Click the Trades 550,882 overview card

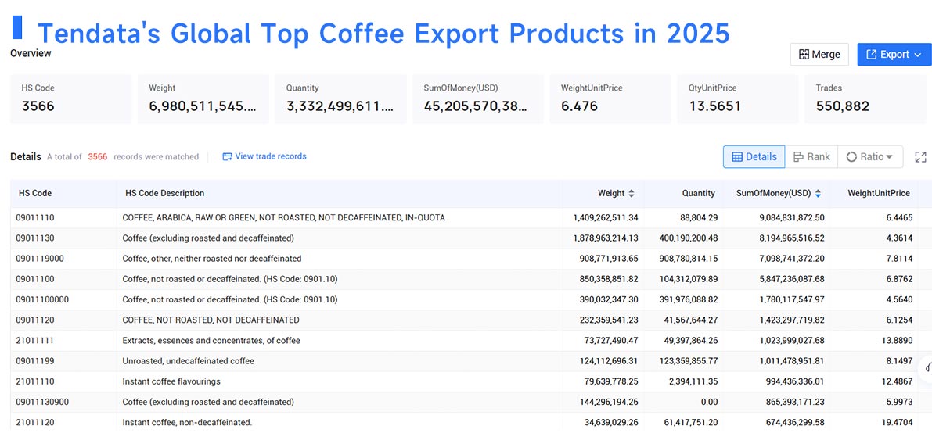click(865, 99)
